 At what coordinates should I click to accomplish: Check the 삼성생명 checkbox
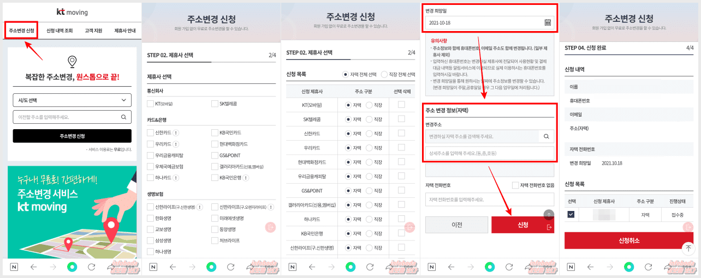pyautogui.click(x=150, y=240)
